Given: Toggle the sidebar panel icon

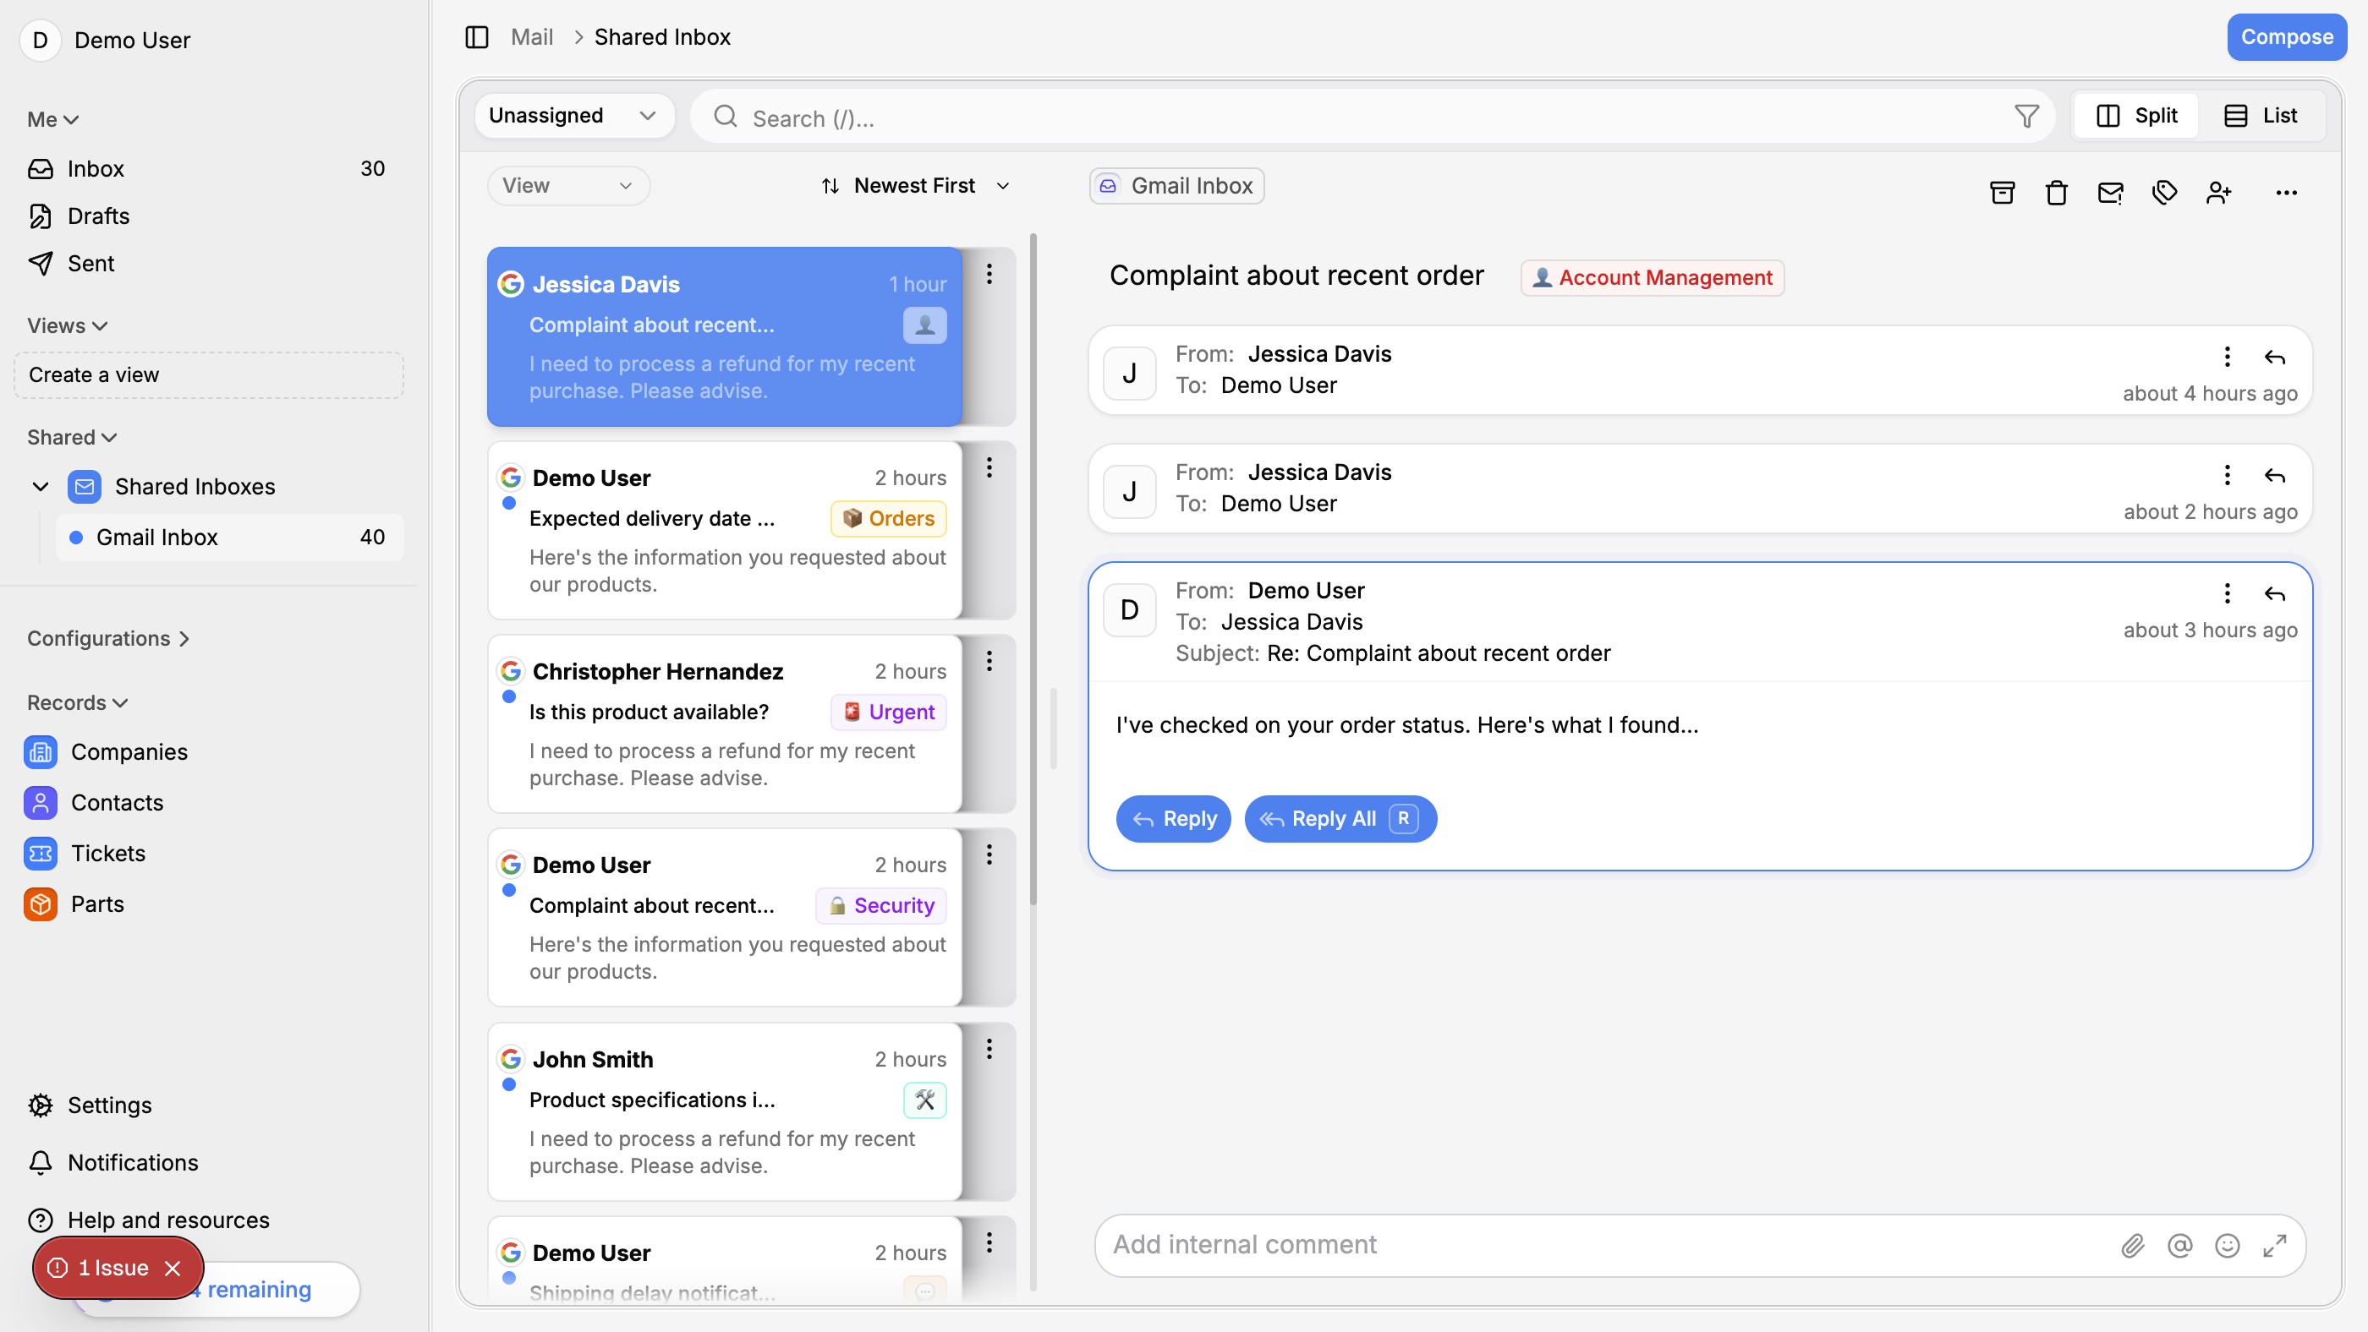Looking at the screenshot, I should coord(476,36).
